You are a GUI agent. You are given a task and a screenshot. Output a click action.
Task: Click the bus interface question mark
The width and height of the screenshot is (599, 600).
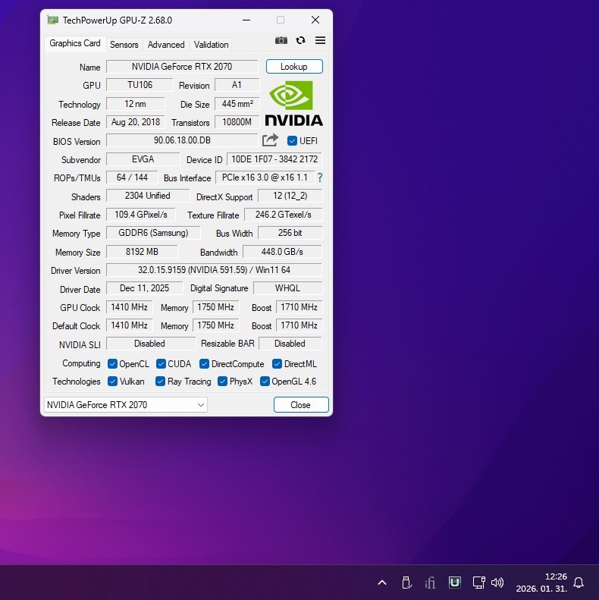(320, 177)
